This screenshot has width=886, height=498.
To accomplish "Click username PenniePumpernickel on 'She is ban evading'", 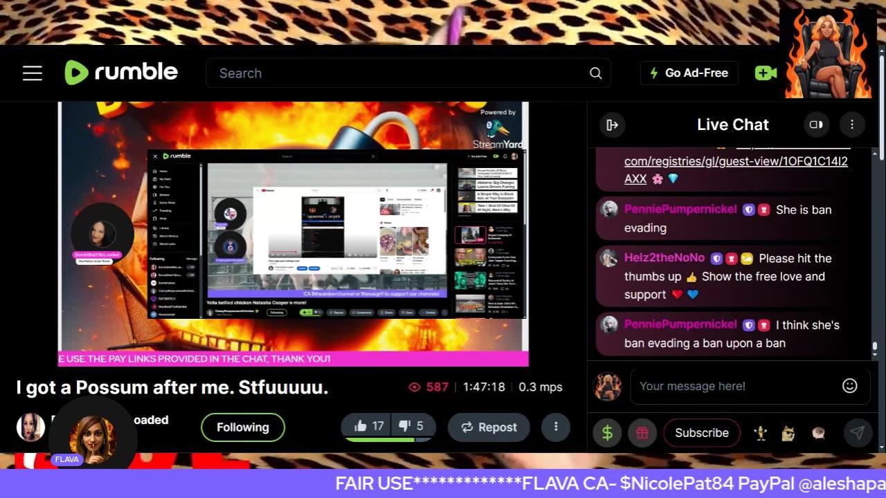I will 680,209.
